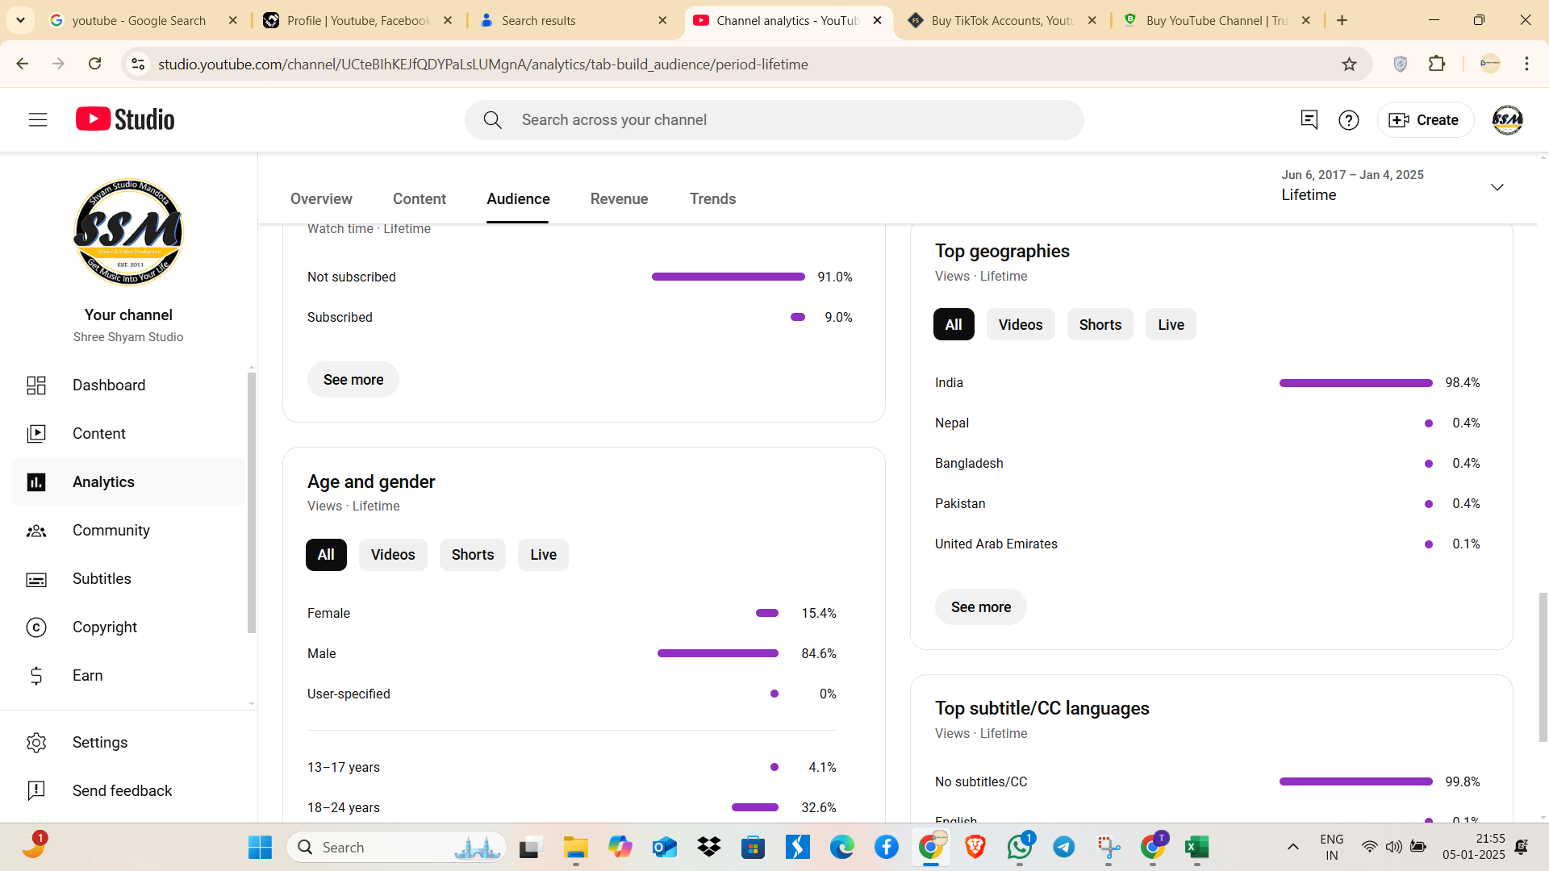Open browser tab search dropdown arrow
The image size is (1549, 871).
pos(20,20)
